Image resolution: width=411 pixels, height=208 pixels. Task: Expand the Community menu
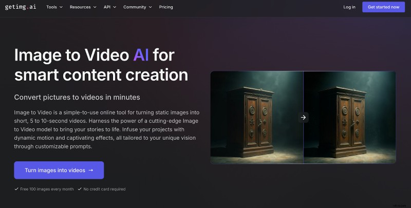[x=137, y=7]
